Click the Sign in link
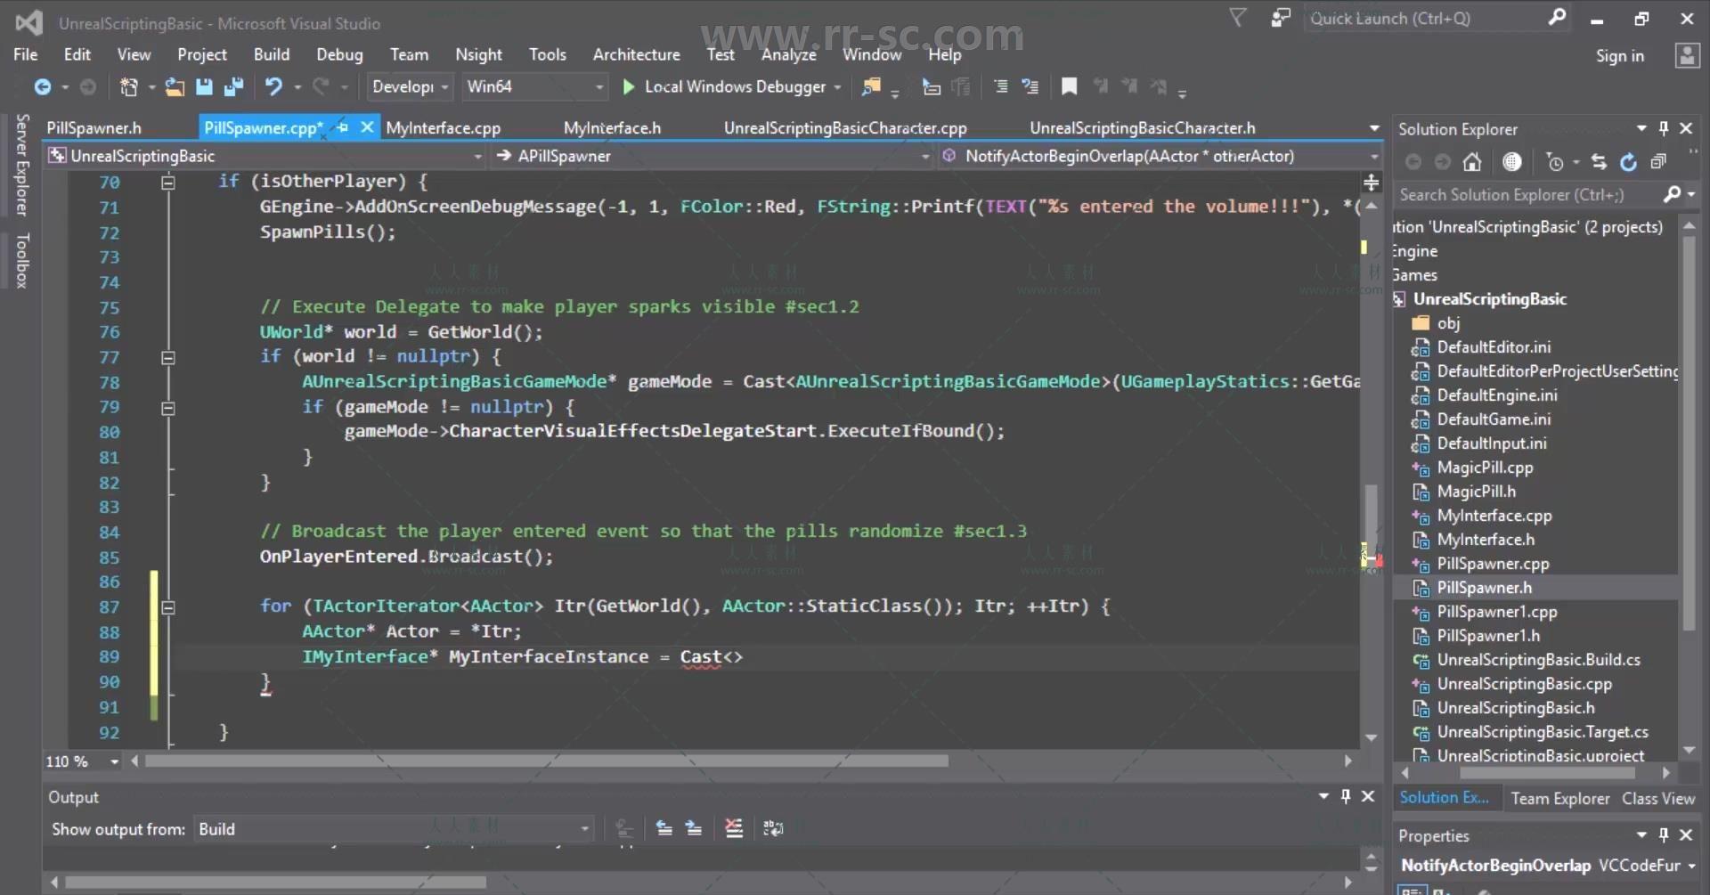Image resolution: width=1710 pixels, height=895 pixels. point(1619,55)
